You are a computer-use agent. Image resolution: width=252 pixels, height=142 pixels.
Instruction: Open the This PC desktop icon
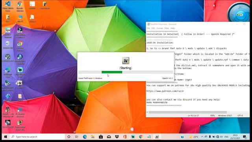click(20, 18)
